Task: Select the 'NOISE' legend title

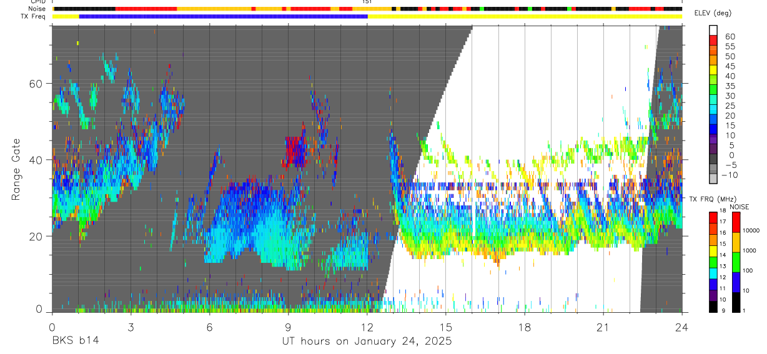Action: [x=740, y=207]
